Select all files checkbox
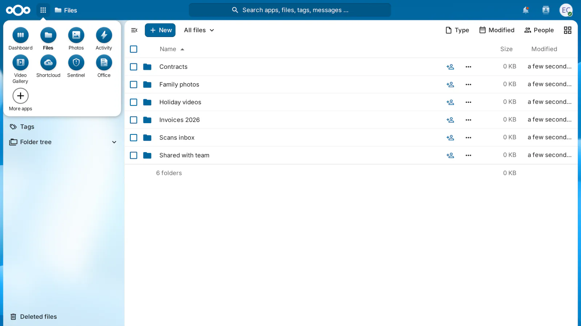 tap(134, 49)
